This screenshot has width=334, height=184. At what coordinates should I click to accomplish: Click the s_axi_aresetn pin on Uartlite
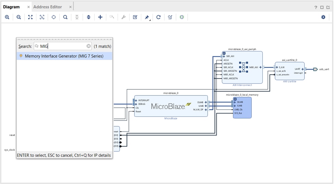click(283, 75)
